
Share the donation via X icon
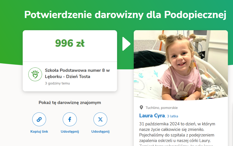point(100,119)
